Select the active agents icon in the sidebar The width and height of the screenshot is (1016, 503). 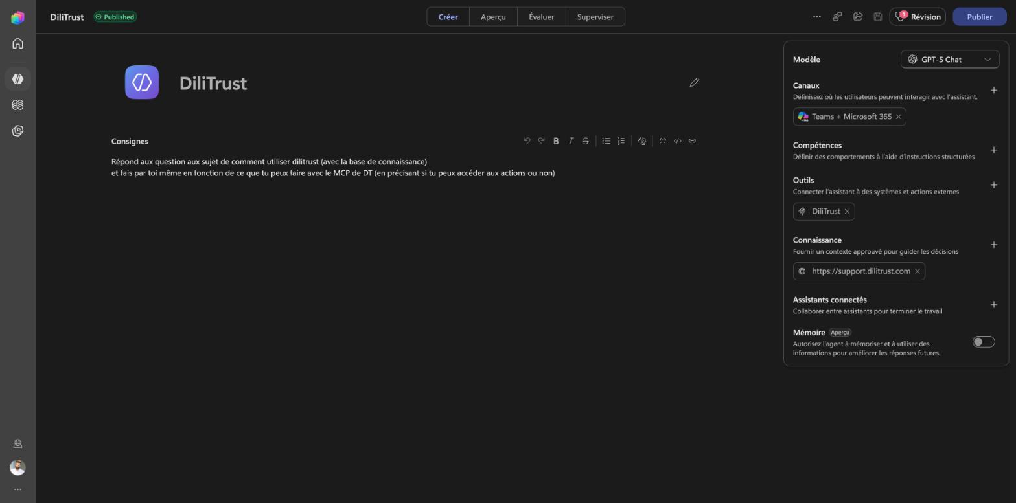pyautogui.click(x=17, y=79)
